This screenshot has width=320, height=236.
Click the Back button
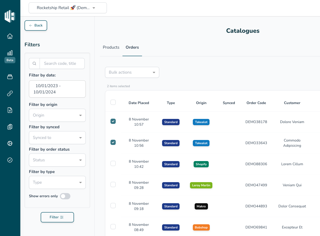click(36, 25)
